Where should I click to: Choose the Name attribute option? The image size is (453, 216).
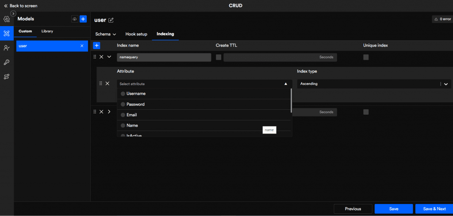(203, 126)
